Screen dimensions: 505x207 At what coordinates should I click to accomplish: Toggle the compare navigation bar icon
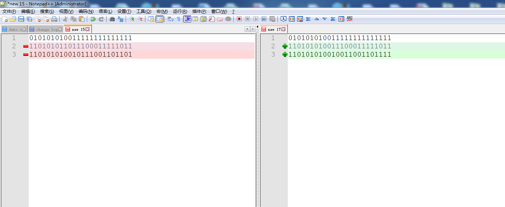point(341,19)
